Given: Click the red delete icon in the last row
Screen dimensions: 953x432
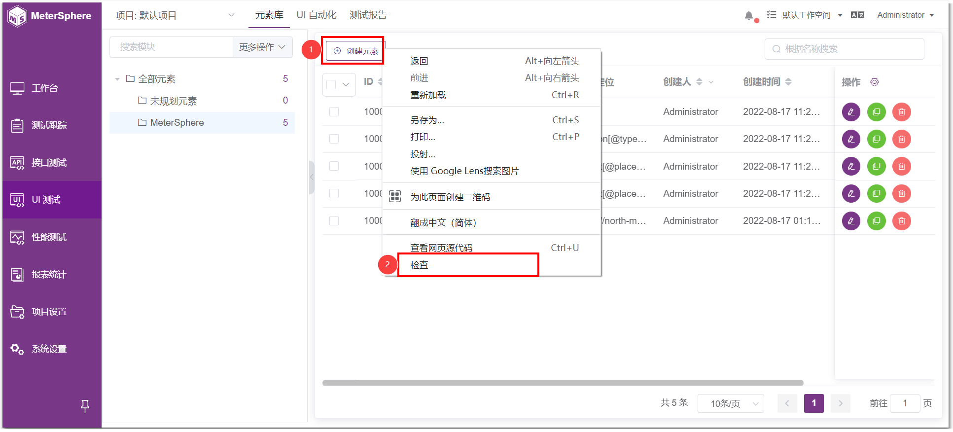Looking at the screenshot, I should tap(902, 221).
